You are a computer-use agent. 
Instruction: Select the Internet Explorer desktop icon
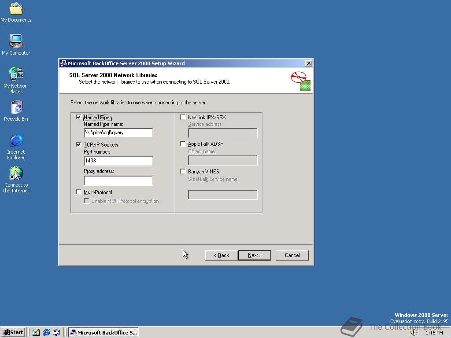16,147
